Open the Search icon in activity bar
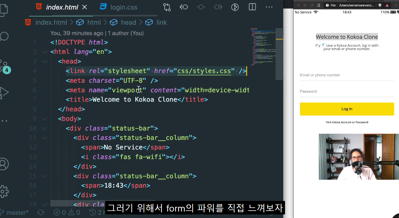The width and height of the screenshot is (399, 218). [4, 37]
